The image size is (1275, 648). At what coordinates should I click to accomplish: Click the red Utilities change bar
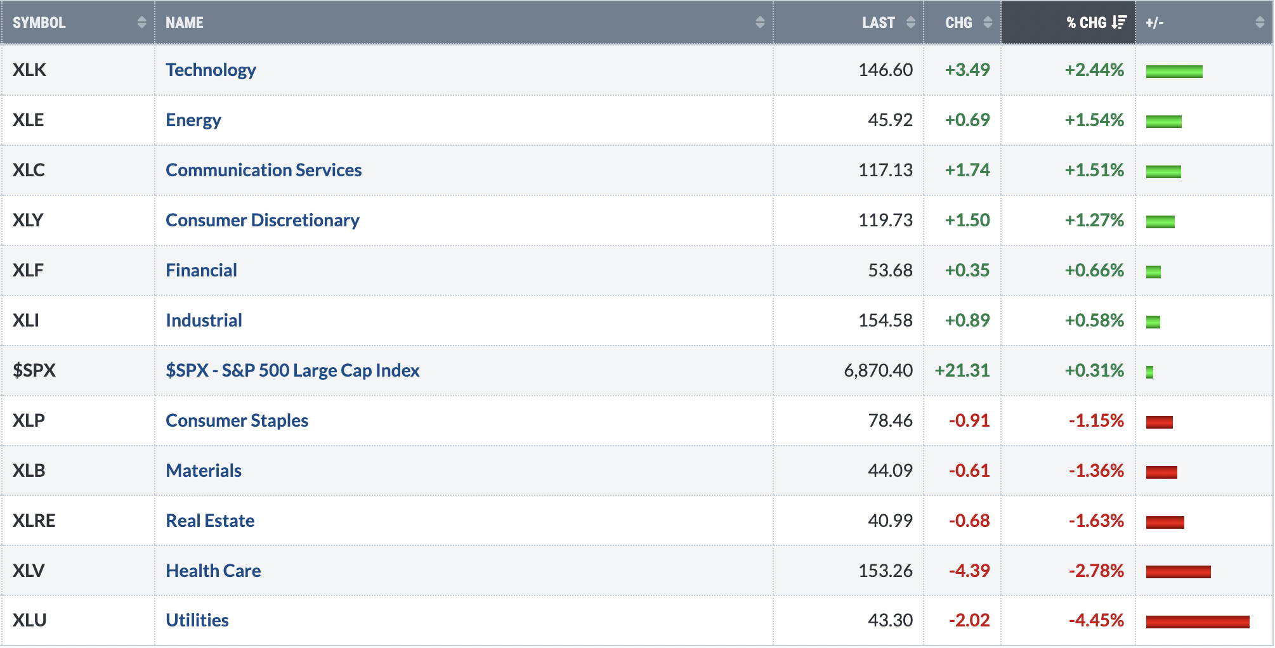click(1198, 622)
